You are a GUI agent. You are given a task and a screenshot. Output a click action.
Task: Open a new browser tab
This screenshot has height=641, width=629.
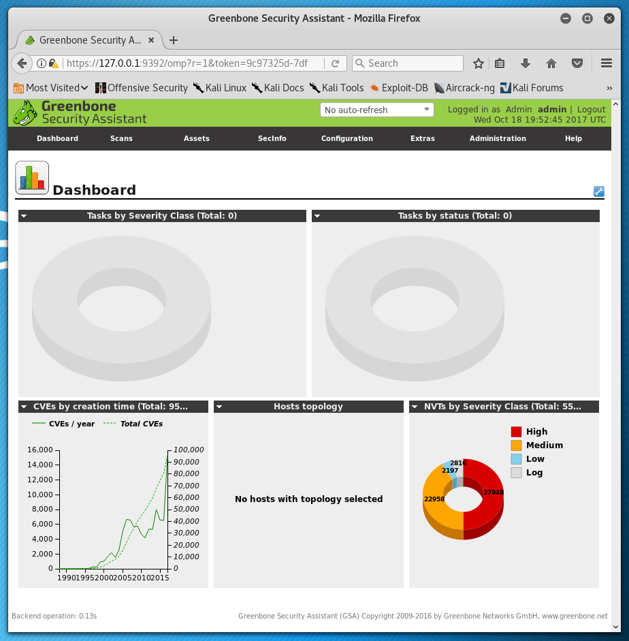pyautogui.click(x=174, y=40)
